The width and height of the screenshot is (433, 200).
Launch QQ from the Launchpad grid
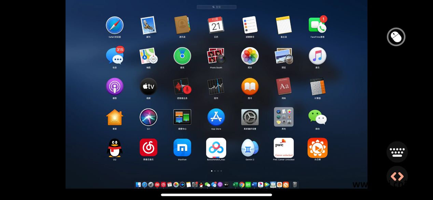[115, 148]
